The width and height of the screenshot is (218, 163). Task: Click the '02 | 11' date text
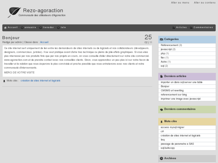coord(148,42)
